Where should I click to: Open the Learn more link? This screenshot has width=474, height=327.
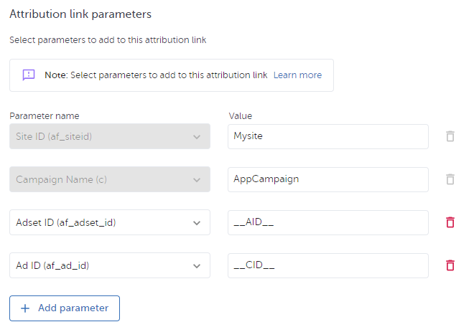[x=297, y=75]
